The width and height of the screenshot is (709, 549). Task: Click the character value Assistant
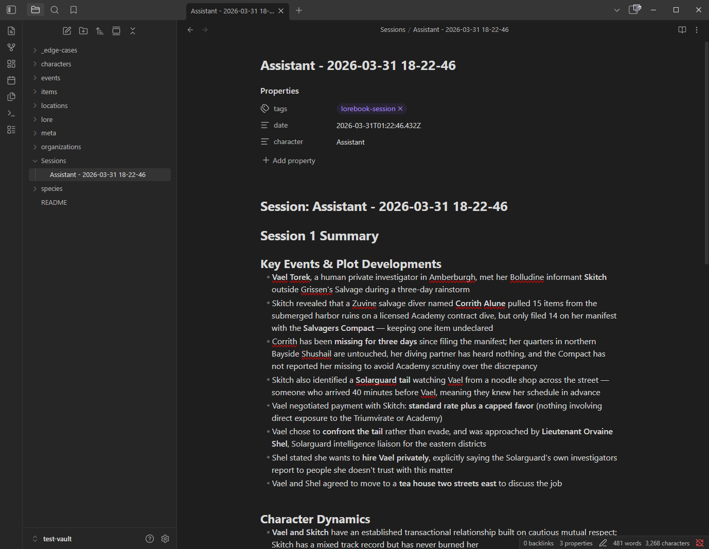pos(350,142)
